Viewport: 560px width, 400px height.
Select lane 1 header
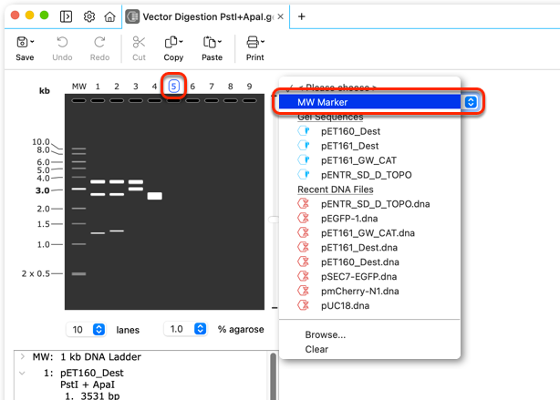pos(98,87)
